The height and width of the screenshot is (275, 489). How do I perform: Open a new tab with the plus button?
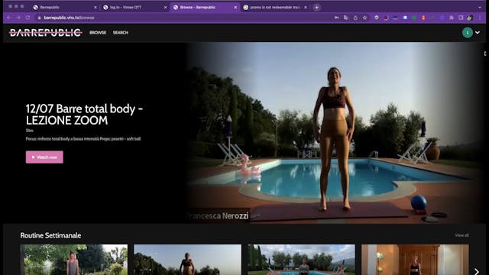click(x=316, y=7)
